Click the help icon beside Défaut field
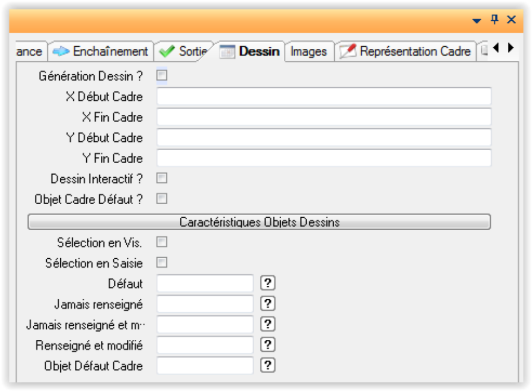This screenshot has width=532, height=391. (x=268, y=284)
